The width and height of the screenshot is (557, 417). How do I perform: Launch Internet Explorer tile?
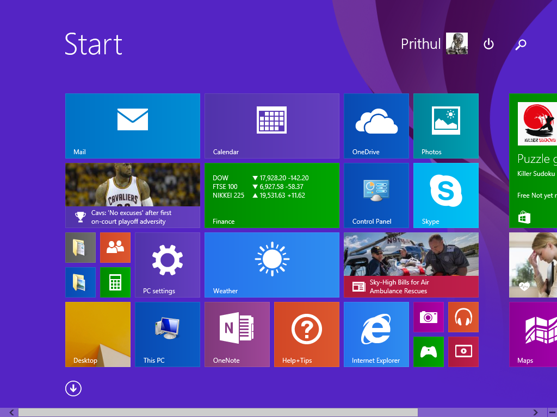(x=376, y=334)
